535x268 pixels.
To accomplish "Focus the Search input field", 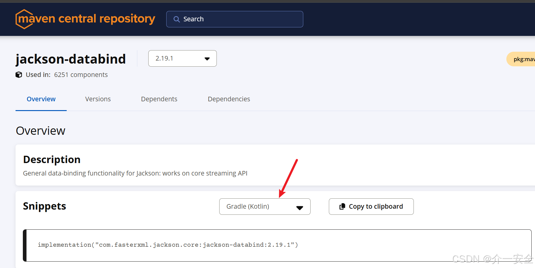I will (234, 19).
